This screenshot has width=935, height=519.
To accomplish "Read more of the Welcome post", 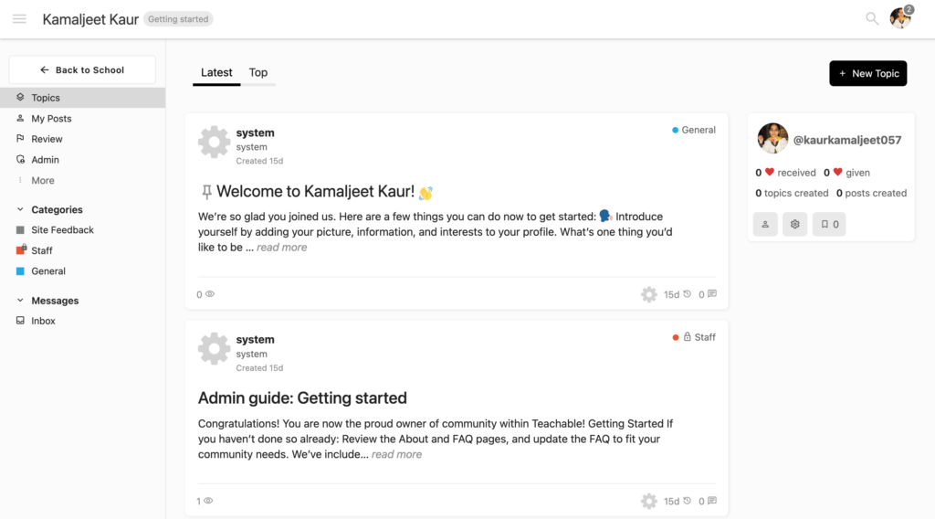I will click(x=281, y=248).
